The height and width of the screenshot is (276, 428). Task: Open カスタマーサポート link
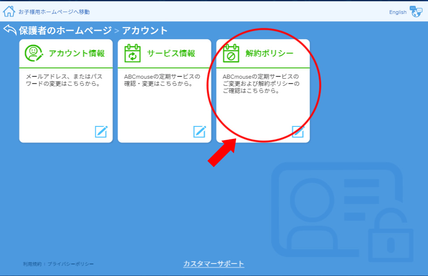pyautogui.click(x=213, y=263)
